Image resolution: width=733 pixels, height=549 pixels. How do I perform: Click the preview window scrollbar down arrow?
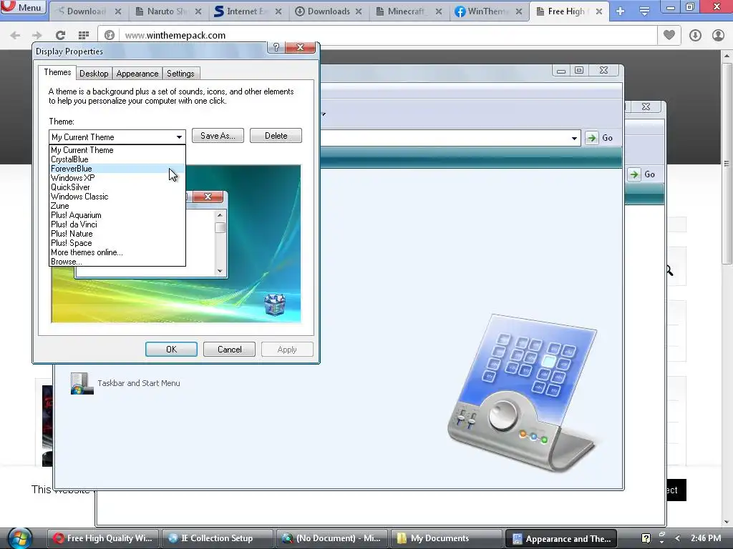pyautogui.click(x=220, y=271)
